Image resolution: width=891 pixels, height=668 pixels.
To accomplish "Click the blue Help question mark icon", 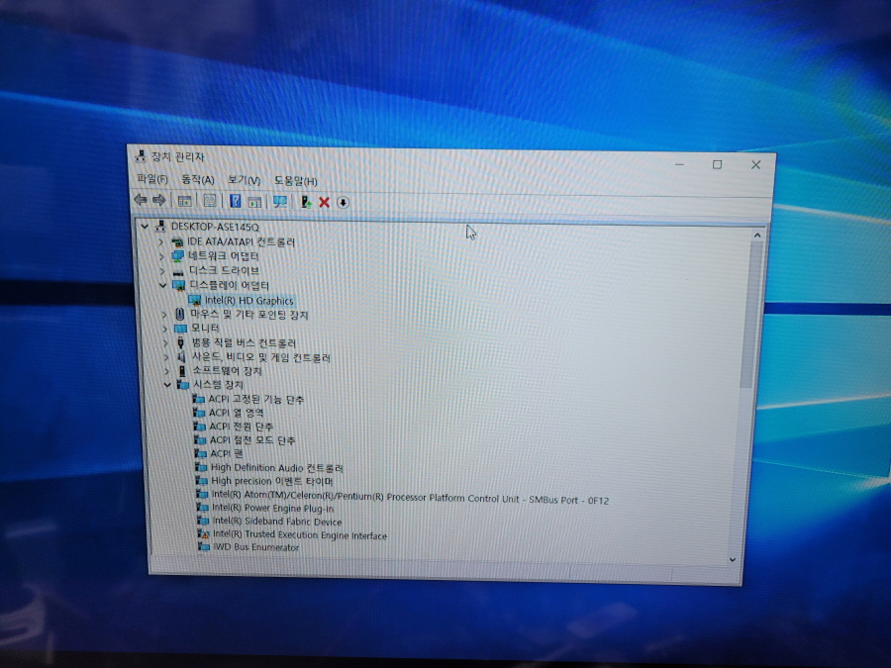I will tap(235, 201).
